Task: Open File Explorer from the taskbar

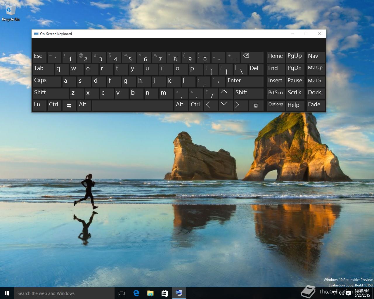Action: tap(150, 293)
